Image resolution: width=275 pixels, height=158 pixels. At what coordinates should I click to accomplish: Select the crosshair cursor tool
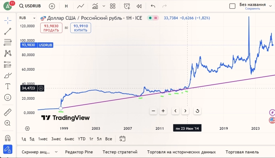(8, 21)
